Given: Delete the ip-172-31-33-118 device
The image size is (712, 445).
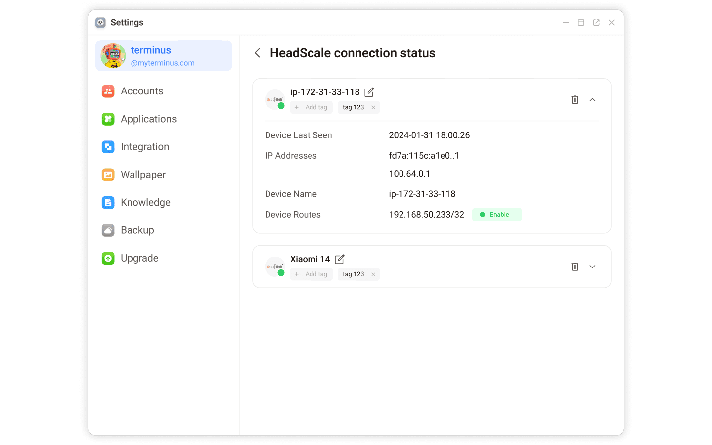Looking at the screenshot, I should (575, 100).
